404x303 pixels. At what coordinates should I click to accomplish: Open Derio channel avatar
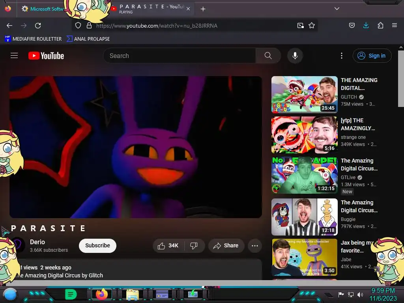coord(18,244)
